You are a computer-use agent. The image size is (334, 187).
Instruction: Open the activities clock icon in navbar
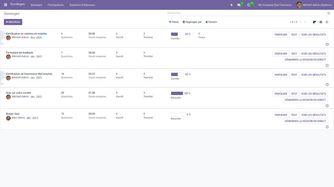tap(249, 5)
